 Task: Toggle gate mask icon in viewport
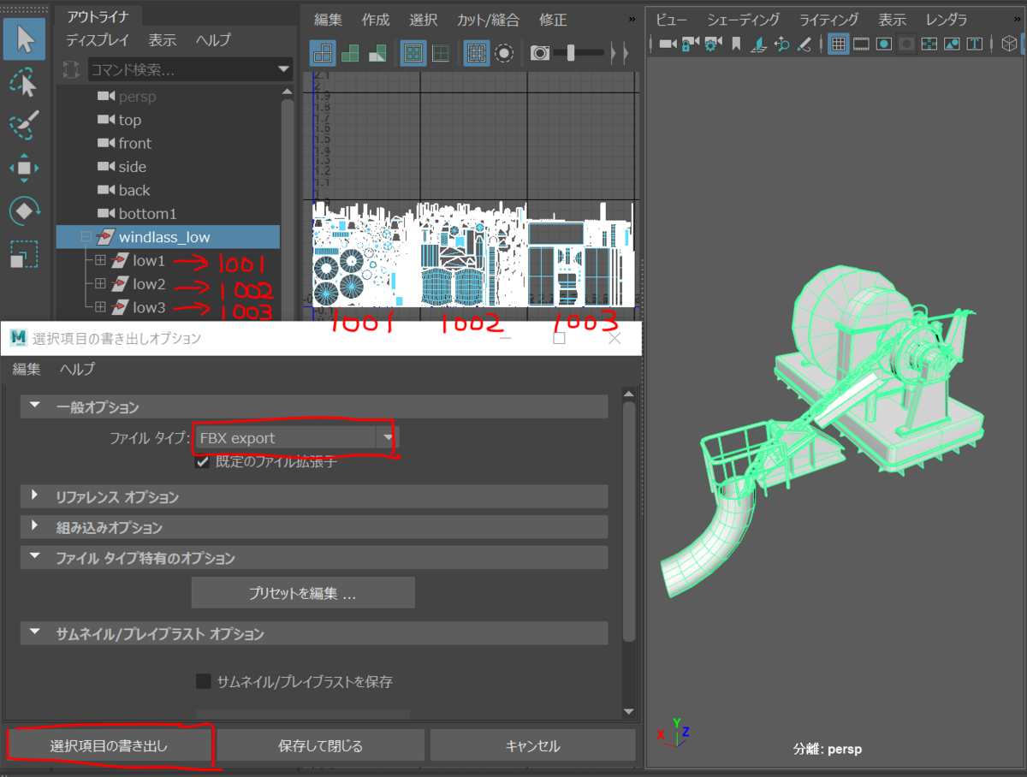pos(906,43)
